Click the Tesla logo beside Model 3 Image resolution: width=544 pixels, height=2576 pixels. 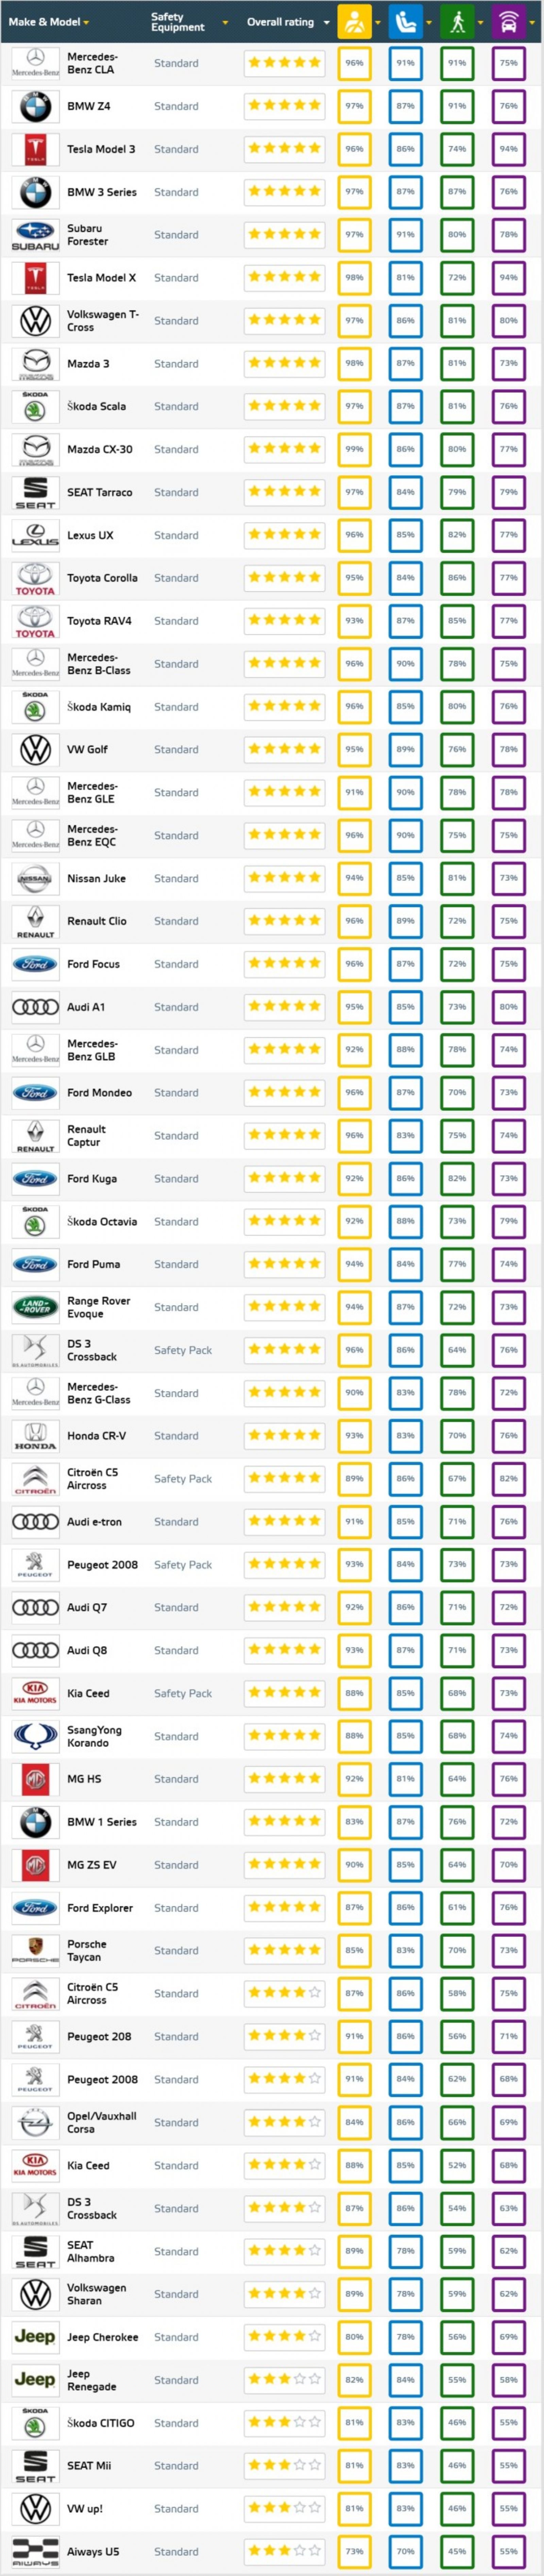[x=35, y=149]
